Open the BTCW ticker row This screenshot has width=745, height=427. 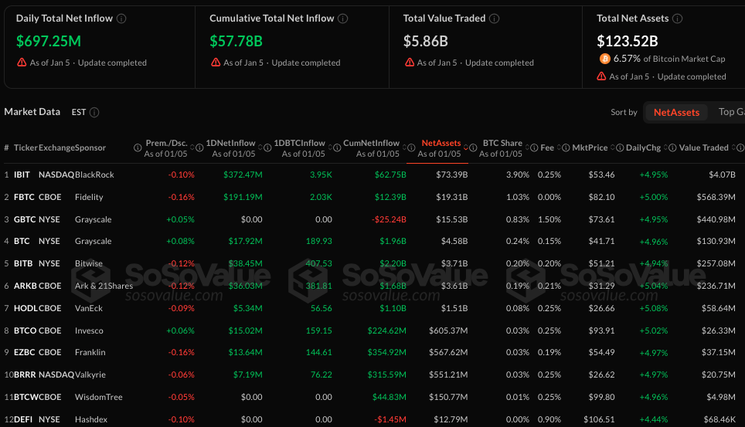(372, 397)
